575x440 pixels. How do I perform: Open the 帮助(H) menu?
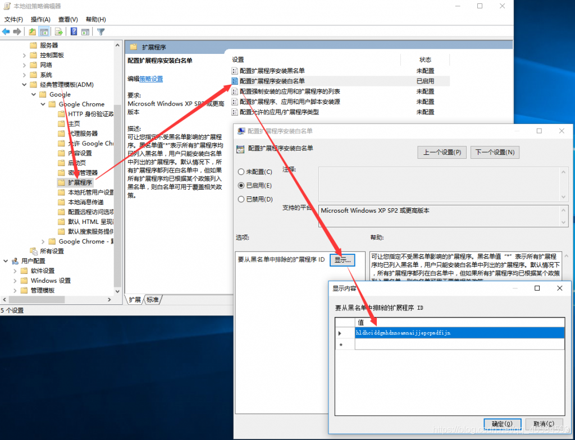coord(95,20)
